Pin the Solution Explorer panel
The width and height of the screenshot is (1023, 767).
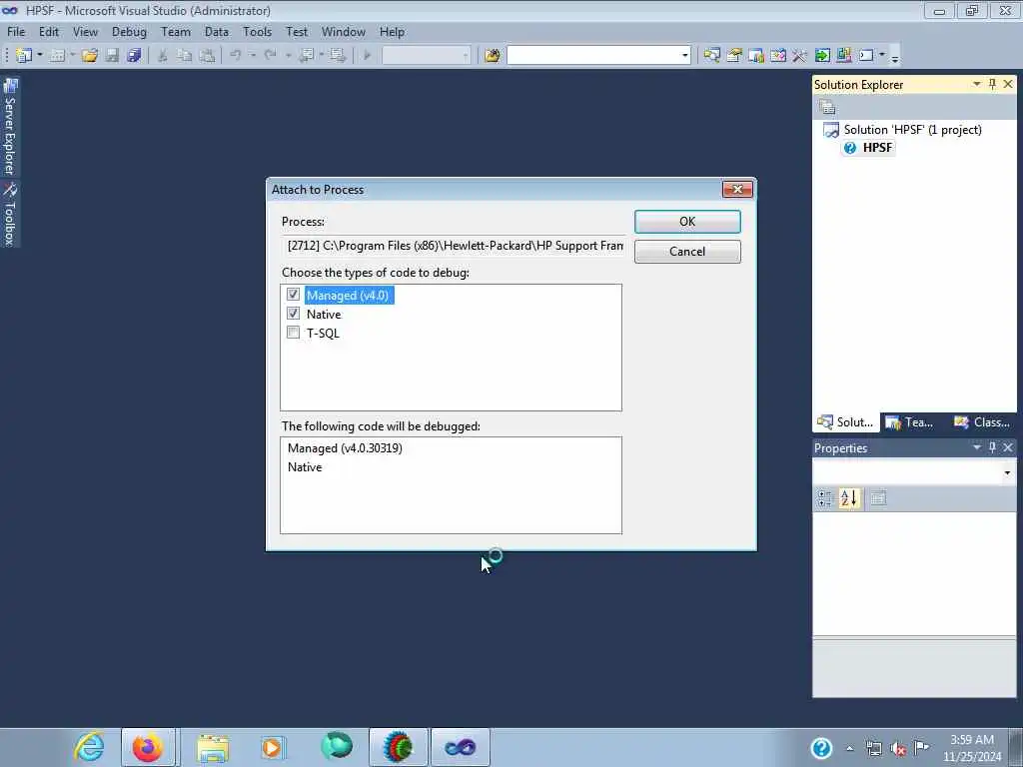pyautogui.click(x=992, y=84)
